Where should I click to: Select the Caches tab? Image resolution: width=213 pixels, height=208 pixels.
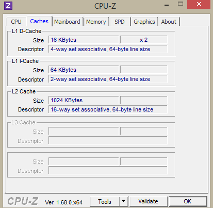(39, 21)
